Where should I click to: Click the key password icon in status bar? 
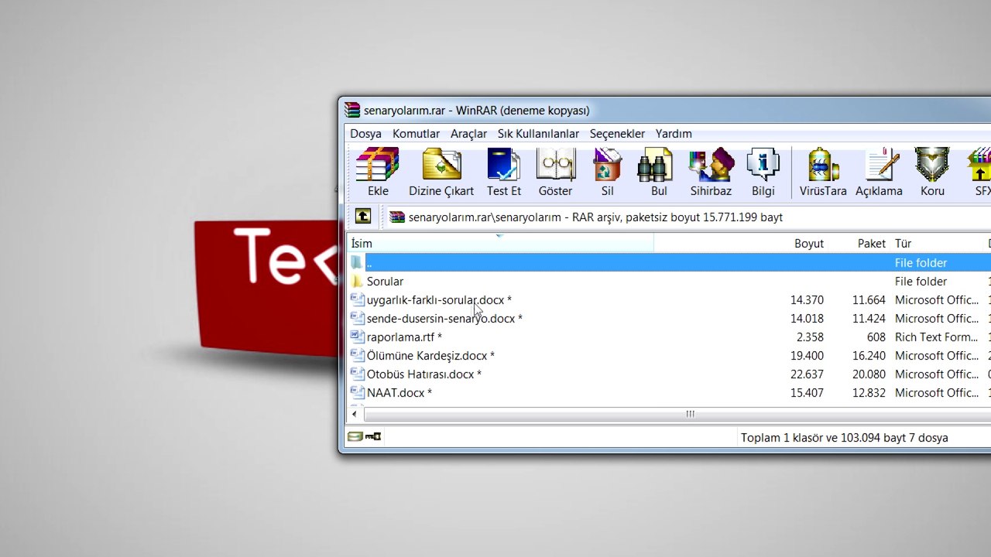pyautogui.click(x=373, y=437)
